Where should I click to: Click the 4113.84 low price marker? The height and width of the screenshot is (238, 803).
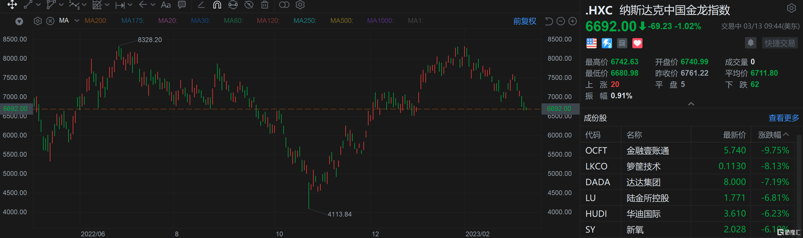coord(339,214)
